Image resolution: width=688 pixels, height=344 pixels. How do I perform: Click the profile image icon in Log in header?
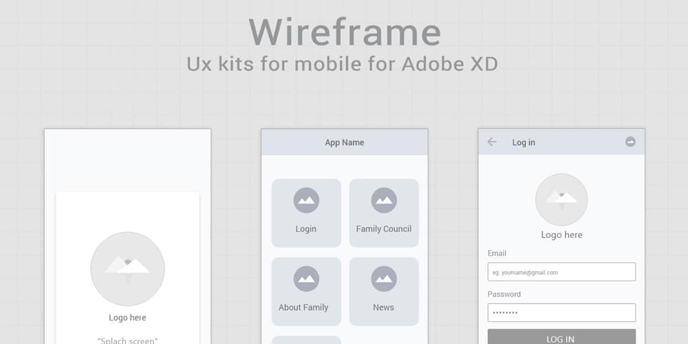630,142
